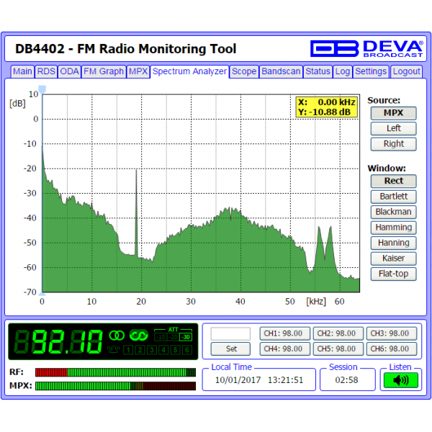Image resolution: width=432 pixels, height=432 pixels.
Task: Open the ODA tab
Action: (x=69, y=71)
